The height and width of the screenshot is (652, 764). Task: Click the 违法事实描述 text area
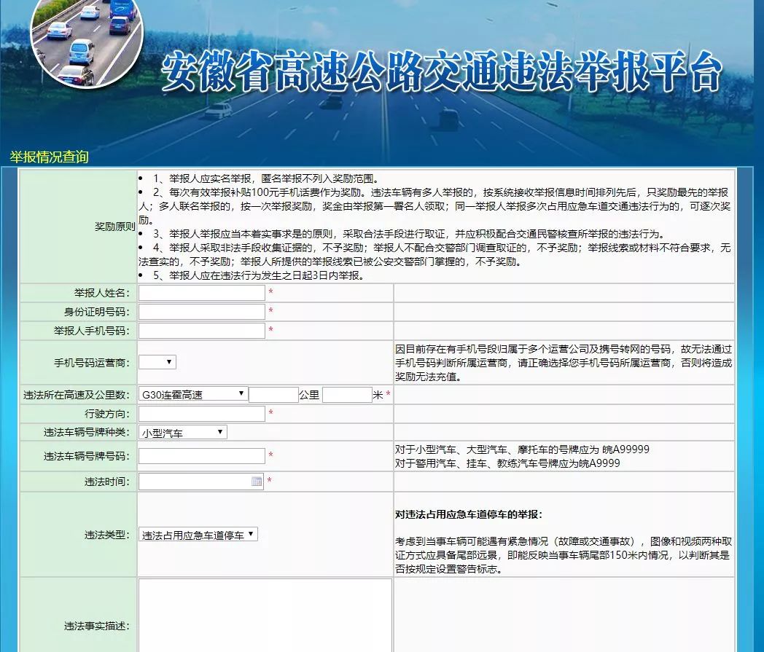pyautogui.click(x=265, y=616)
